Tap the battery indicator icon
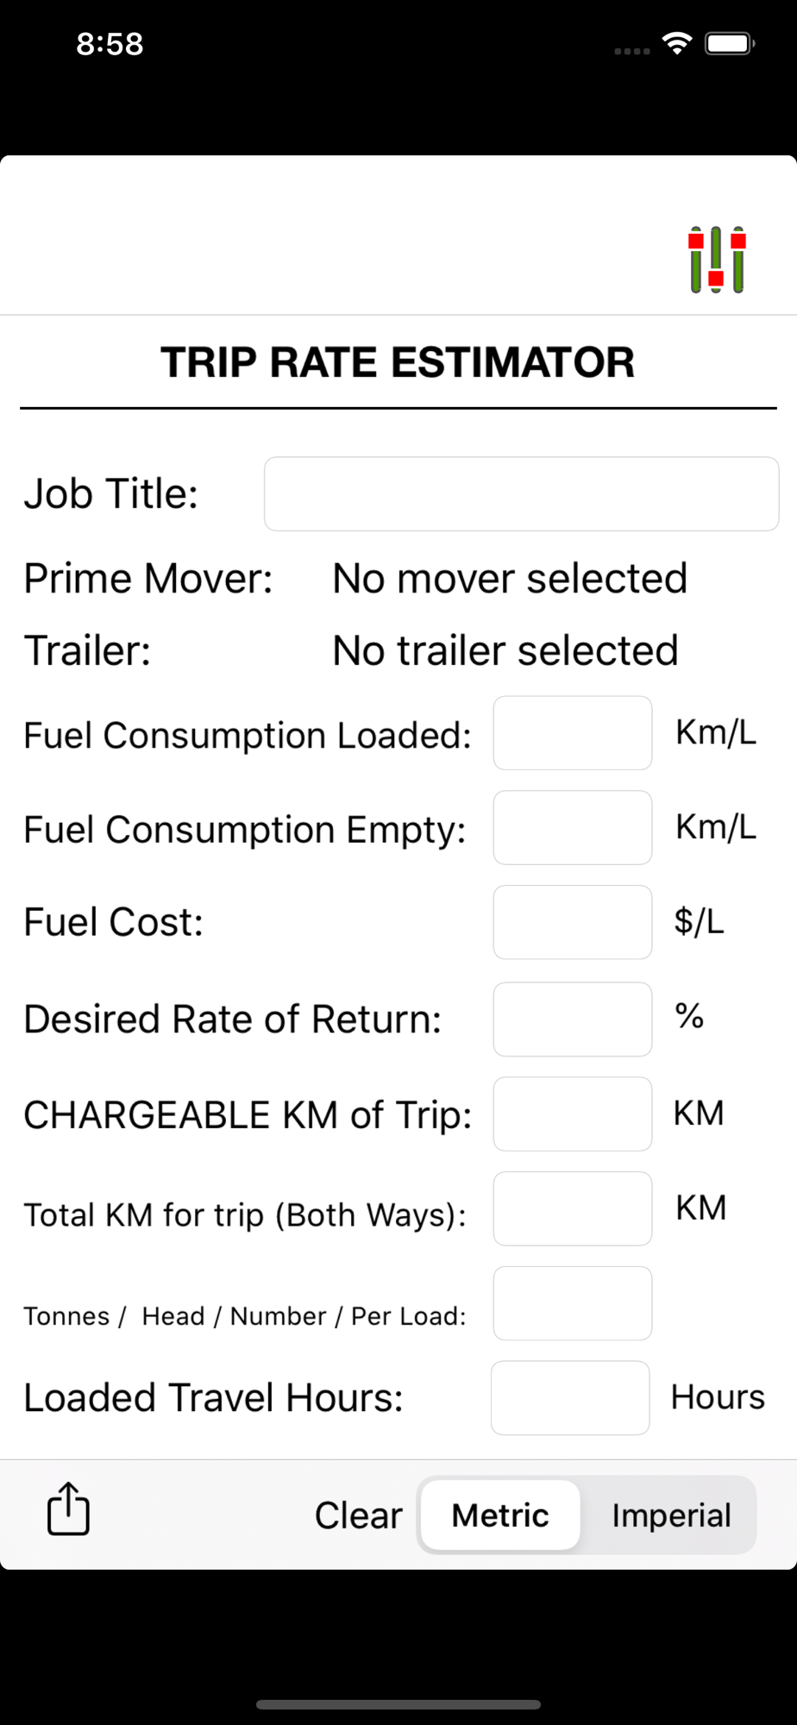The image size is (797, 1725). pyautogui.click(x=730, y=43)
